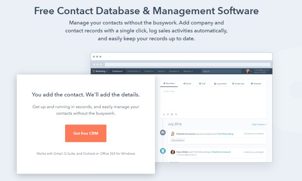Switch to the New Note tab

[x=169, y=84]
